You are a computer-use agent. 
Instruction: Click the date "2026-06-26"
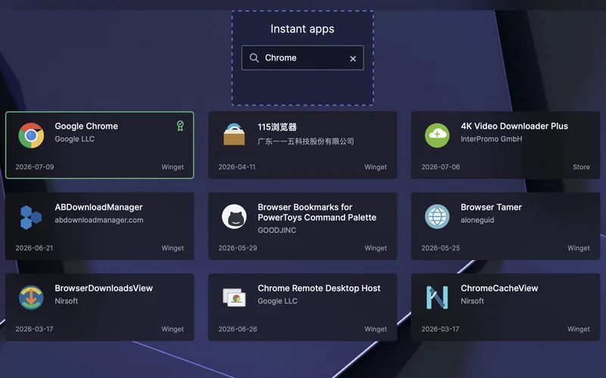(238, 329)
